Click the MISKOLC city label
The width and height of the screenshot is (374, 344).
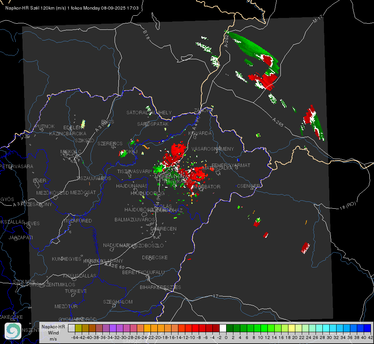[x=71, y=152]
